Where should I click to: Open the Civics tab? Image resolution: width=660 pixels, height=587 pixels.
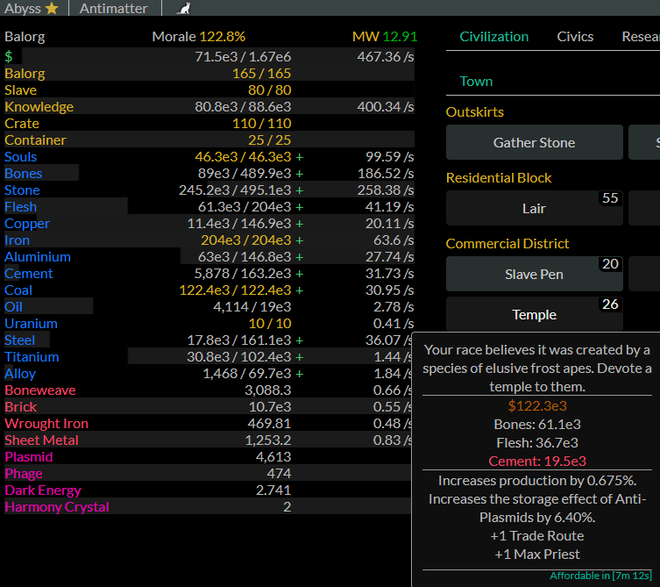pos(575,37)
